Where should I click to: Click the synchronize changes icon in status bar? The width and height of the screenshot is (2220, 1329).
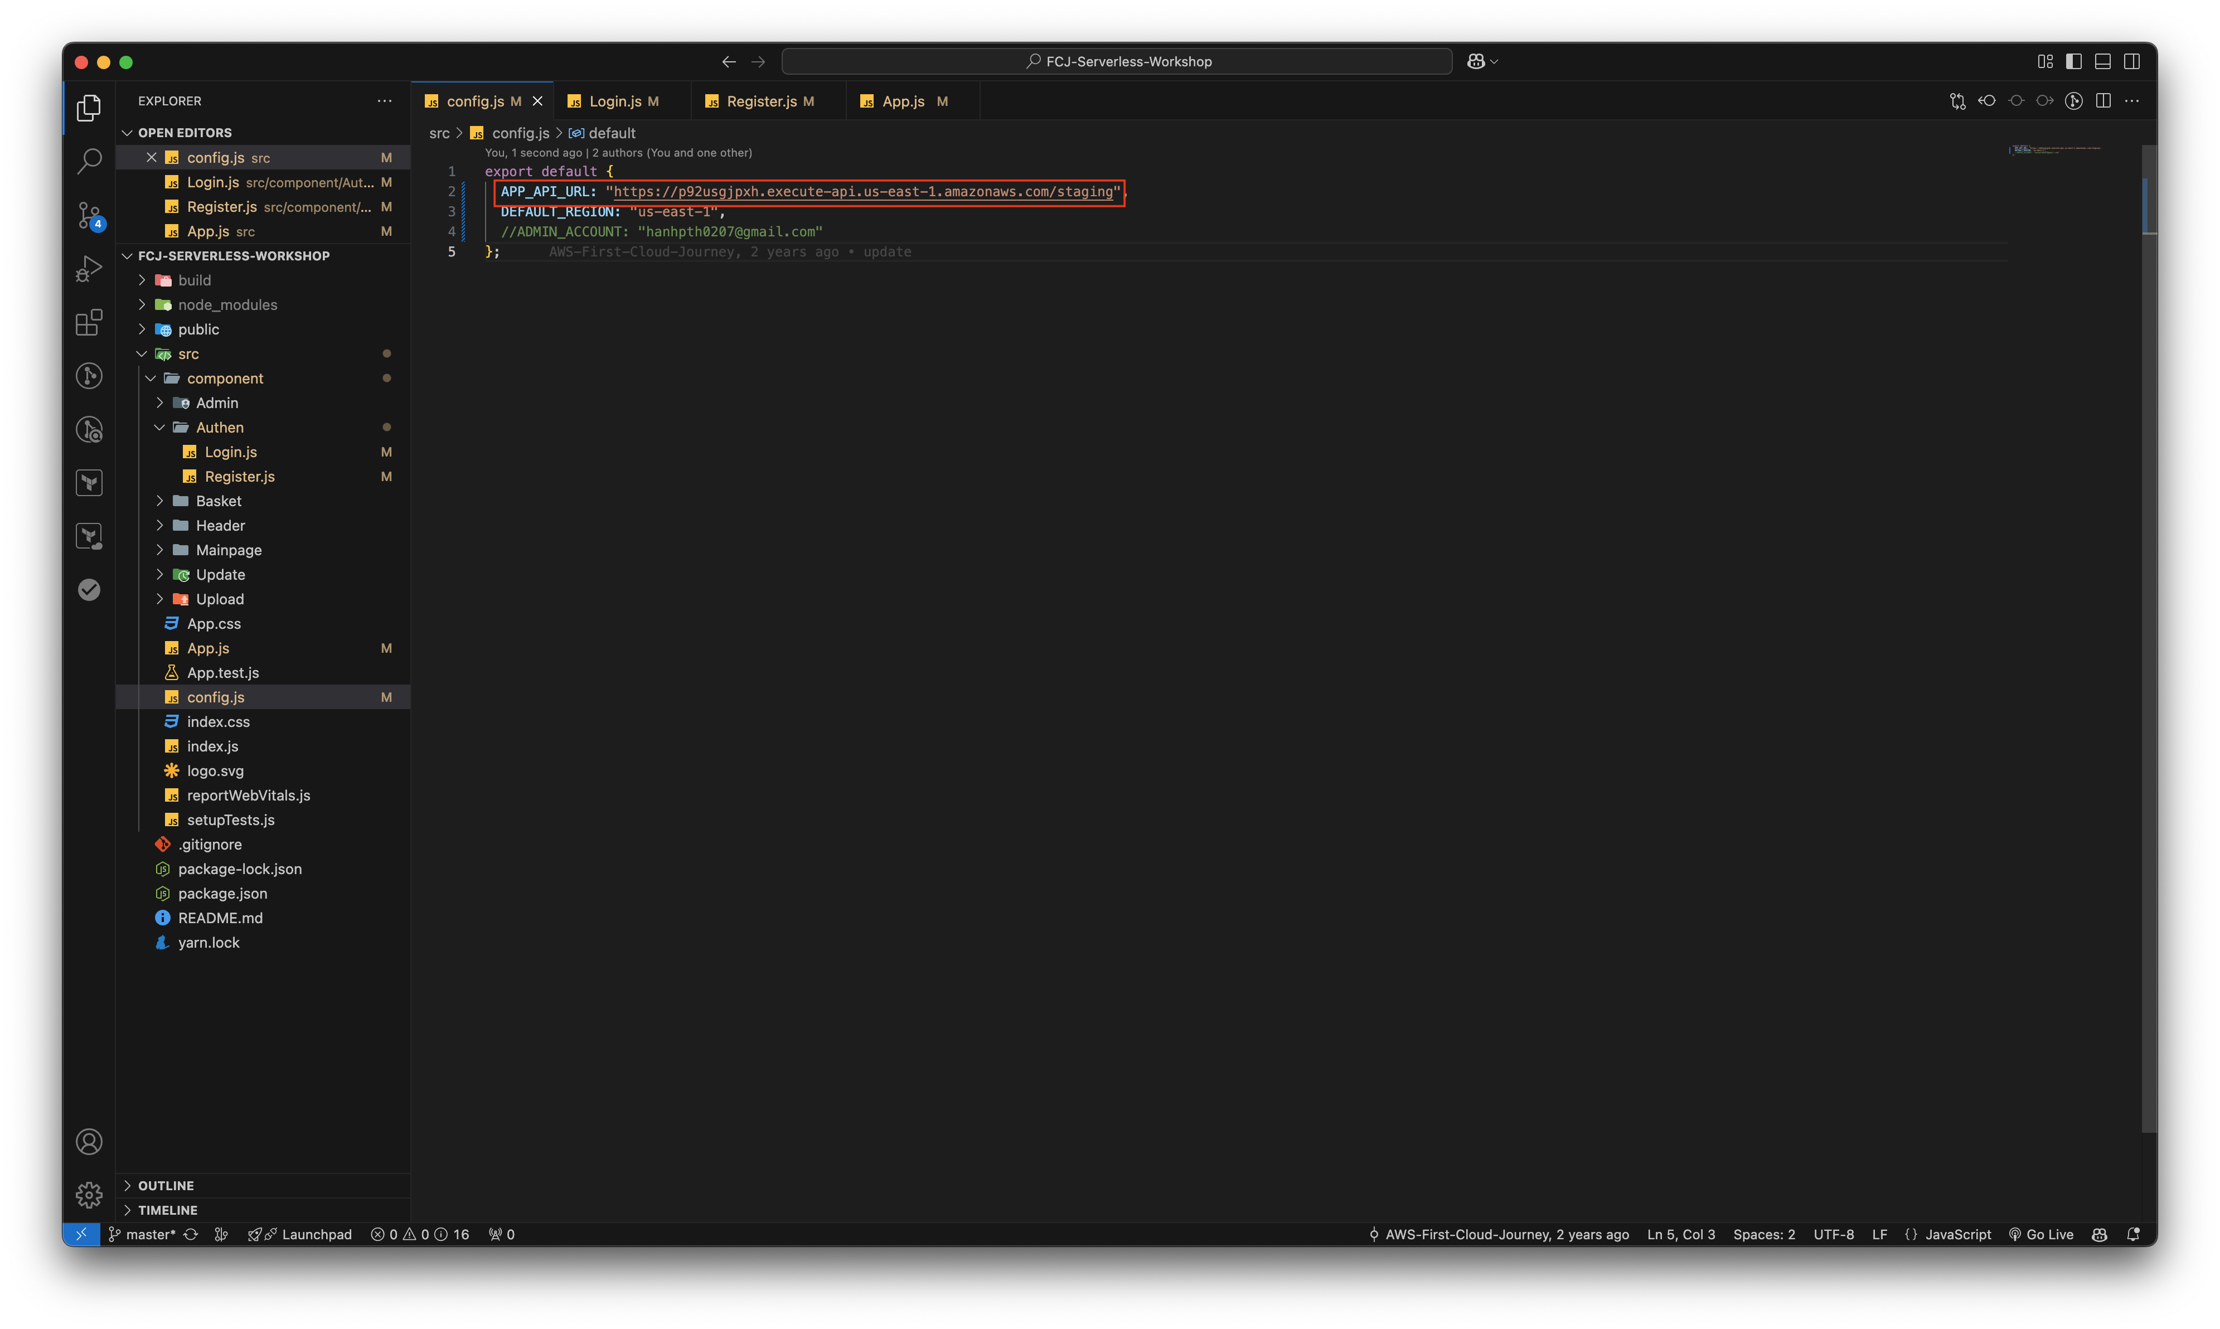click(x=191, y=1234)
